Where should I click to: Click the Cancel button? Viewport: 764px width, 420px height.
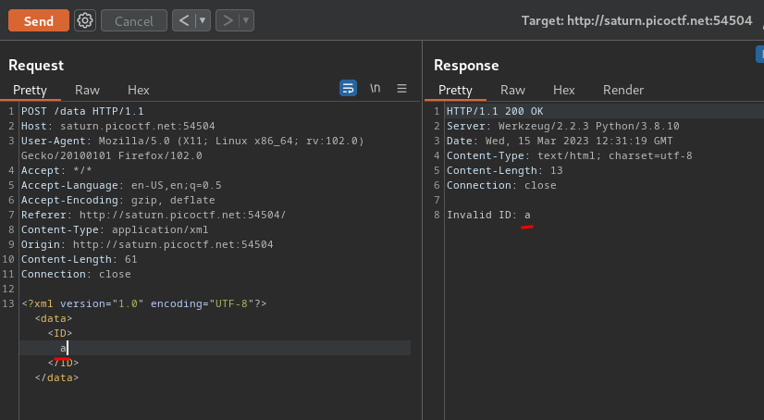[x=134, y=21]
